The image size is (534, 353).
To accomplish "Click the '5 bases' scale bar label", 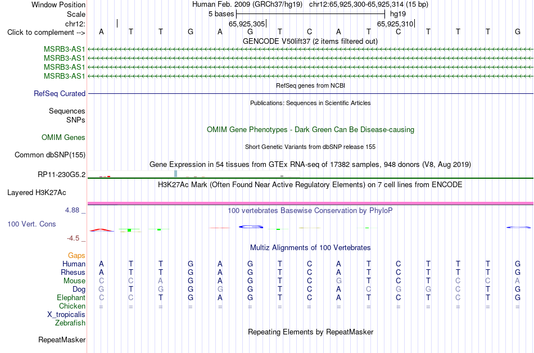I will (221, 14).
